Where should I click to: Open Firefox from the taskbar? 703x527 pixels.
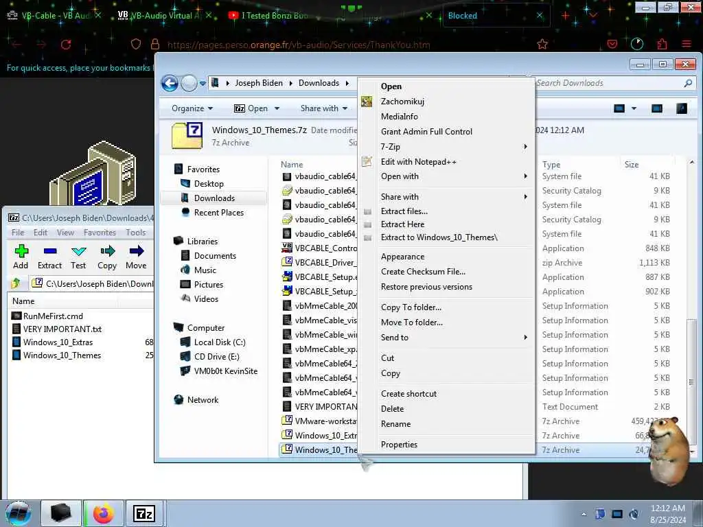(104, 513)
